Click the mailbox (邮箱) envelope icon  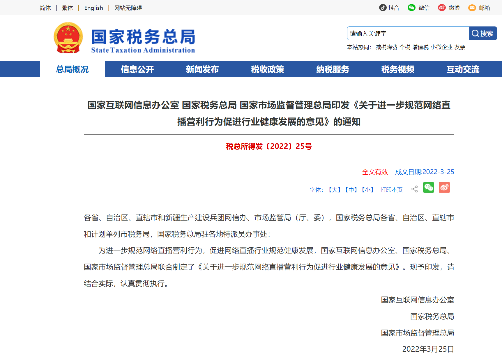coord(472,8)
